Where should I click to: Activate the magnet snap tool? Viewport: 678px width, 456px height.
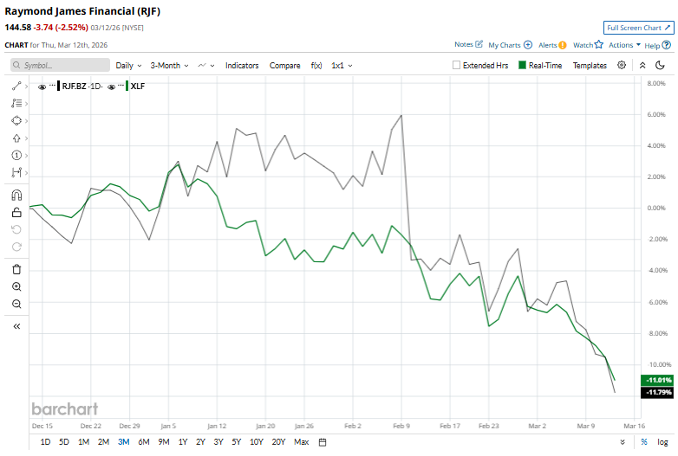[x=16, y=195]
